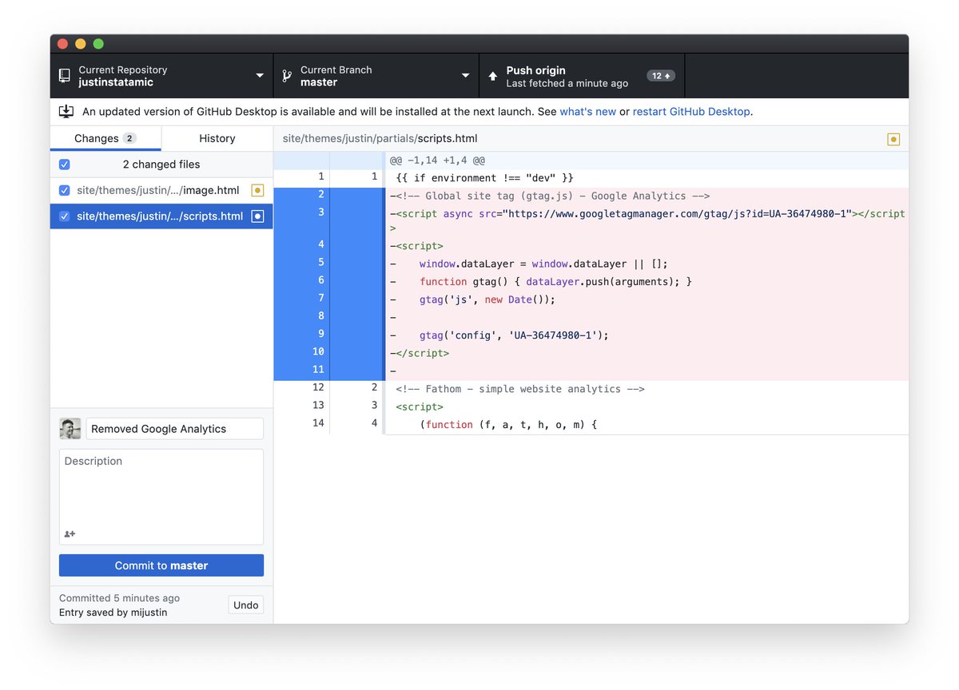Open the what's new link
The image size is (959, 690).
pos(587,112)
